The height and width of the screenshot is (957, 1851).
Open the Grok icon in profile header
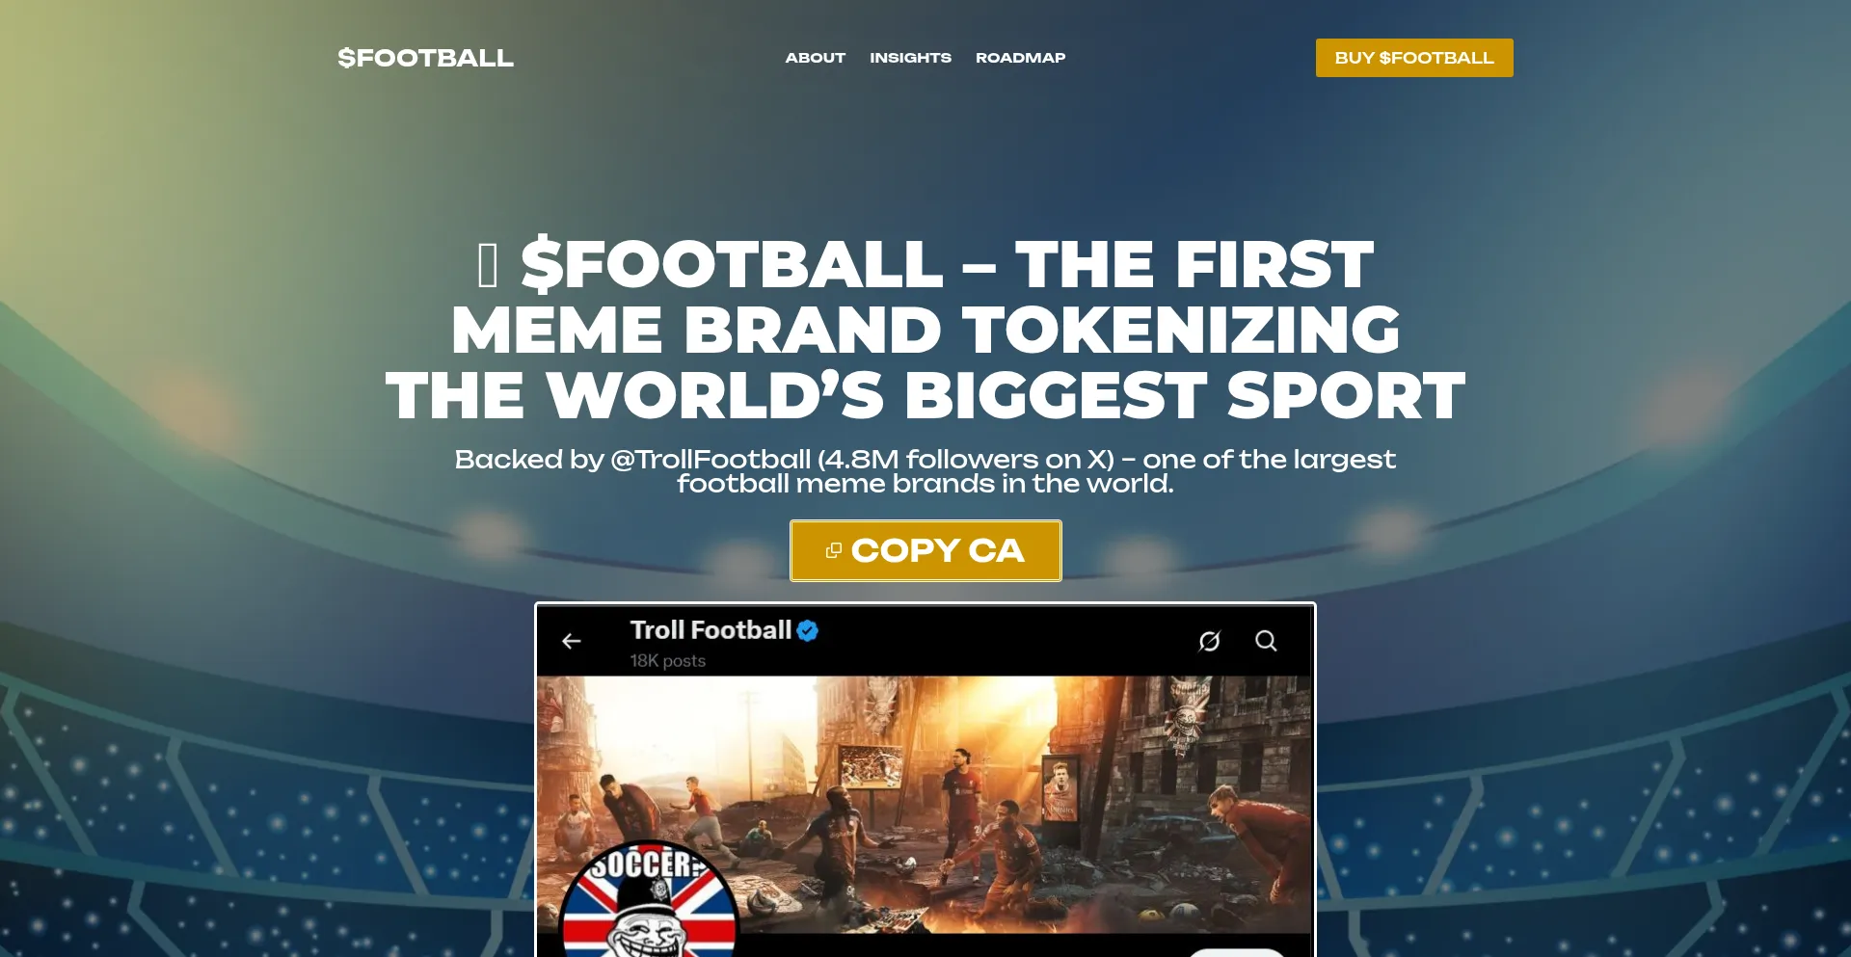pyautogui.click(x=1209, y=641)
